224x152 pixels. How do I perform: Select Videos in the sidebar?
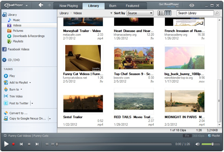29,25
